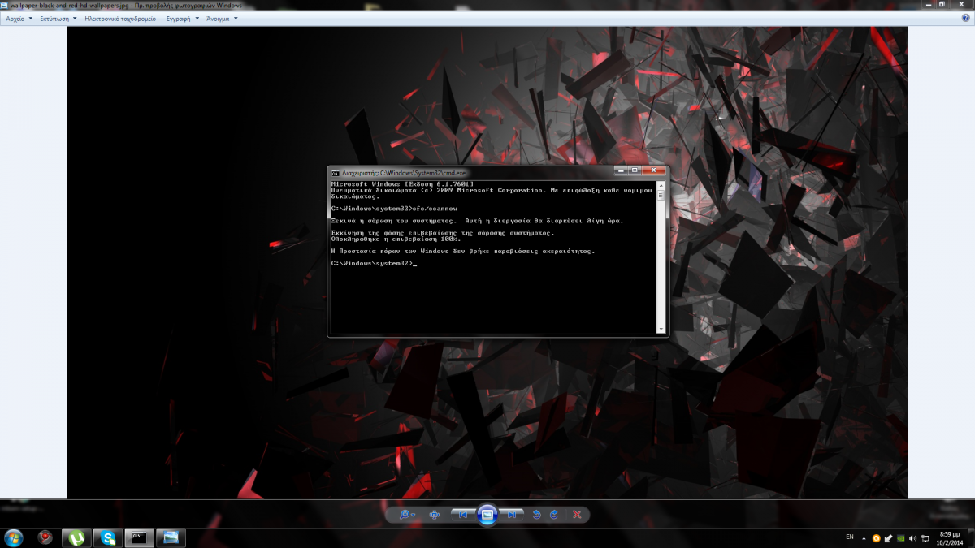The width and height of the screenshot is (975, 548).
Task: Expand the Εκτύπωση dropdown menu
Action: click(58, 18)
